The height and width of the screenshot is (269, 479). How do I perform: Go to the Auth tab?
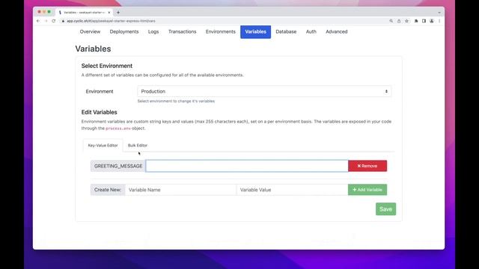tap(311, 31)
